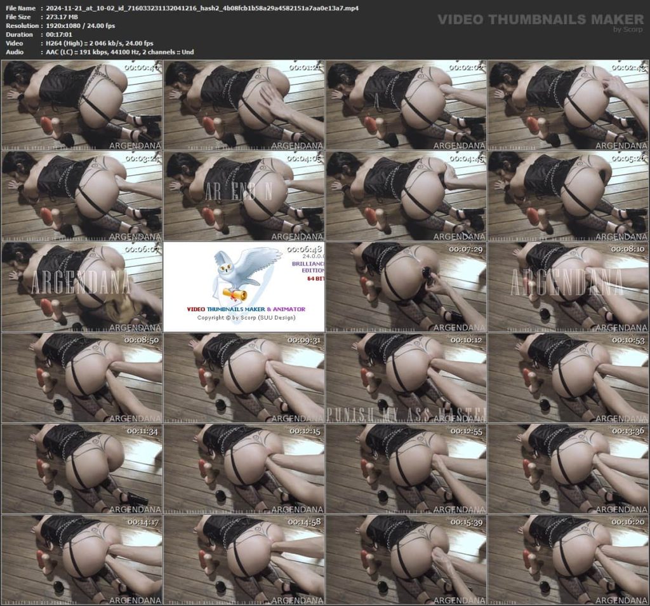The height and width of the screenshot is (606, 650).
Task: Click the Resolution 1920x1080 info line
Action: [x=79, y=25]
